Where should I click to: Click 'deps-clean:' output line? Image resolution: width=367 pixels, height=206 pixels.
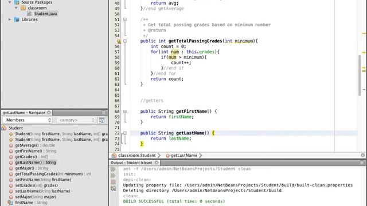tap(137, 180)
